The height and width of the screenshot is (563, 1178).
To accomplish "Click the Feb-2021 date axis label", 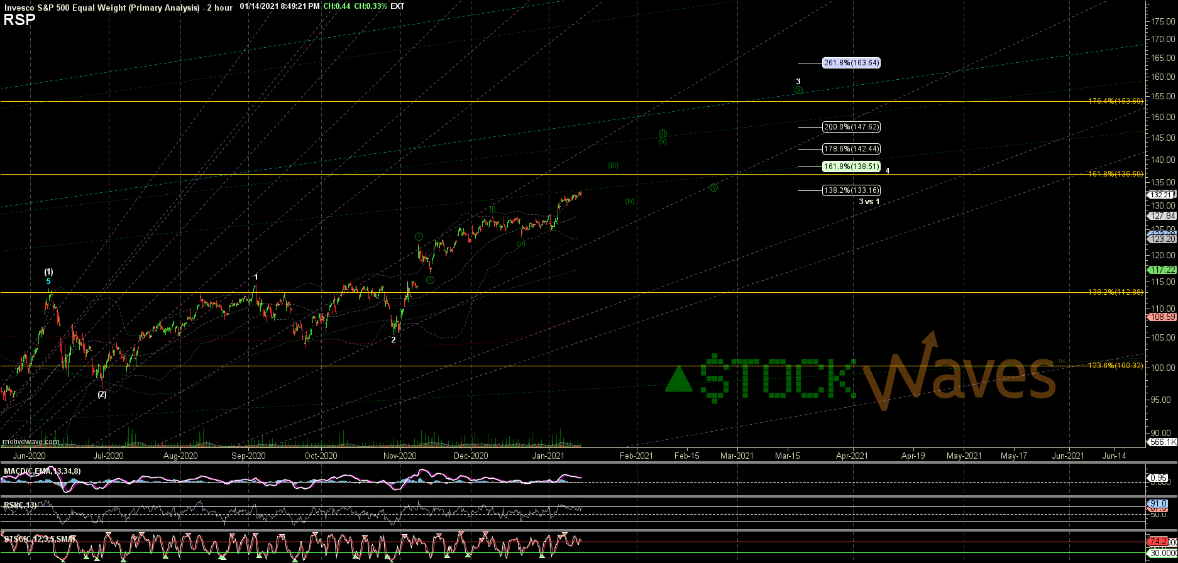I will 636,456.
